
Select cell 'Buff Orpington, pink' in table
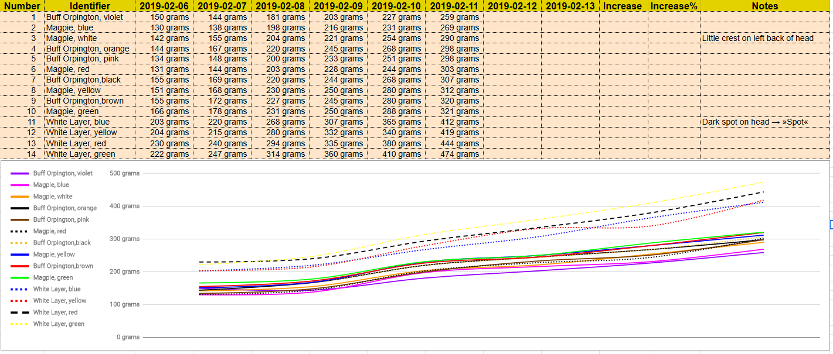pyautogui.click(x=90, y=59)
